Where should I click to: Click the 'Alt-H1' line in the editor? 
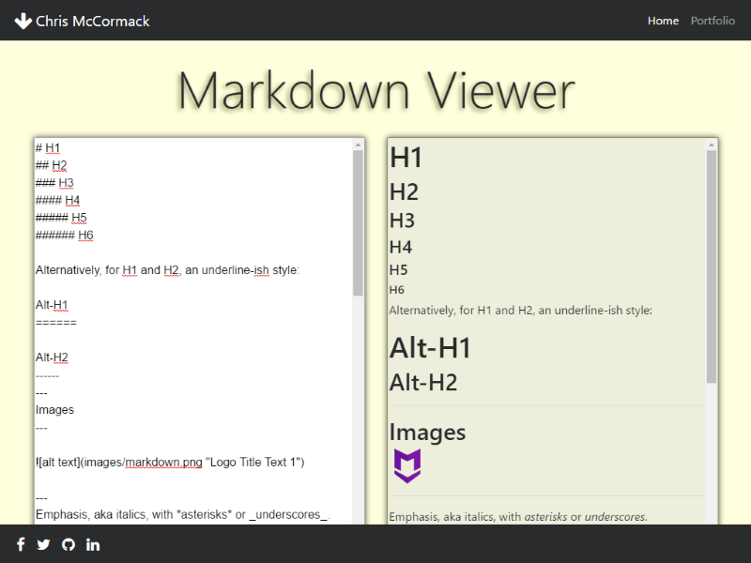click(x=52, y=305)
